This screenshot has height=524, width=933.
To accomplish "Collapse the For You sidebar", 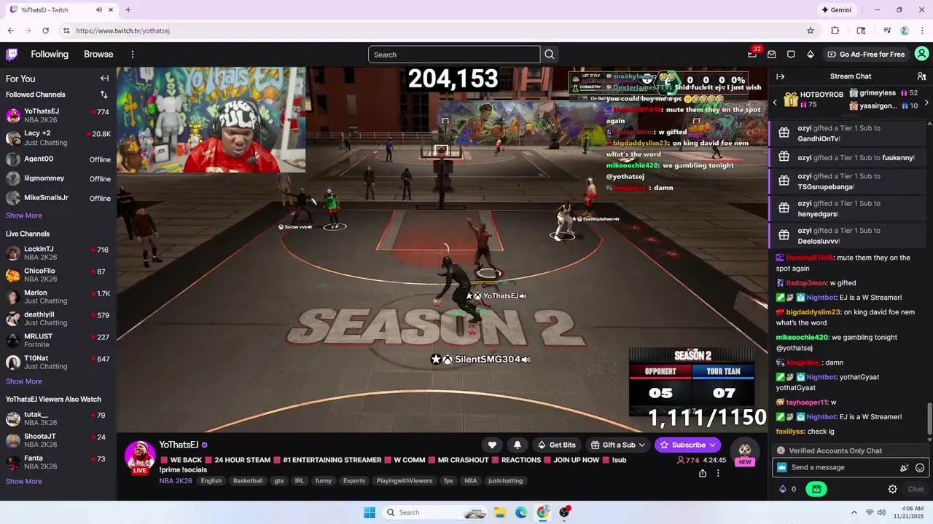I will (x=104, y=79).
